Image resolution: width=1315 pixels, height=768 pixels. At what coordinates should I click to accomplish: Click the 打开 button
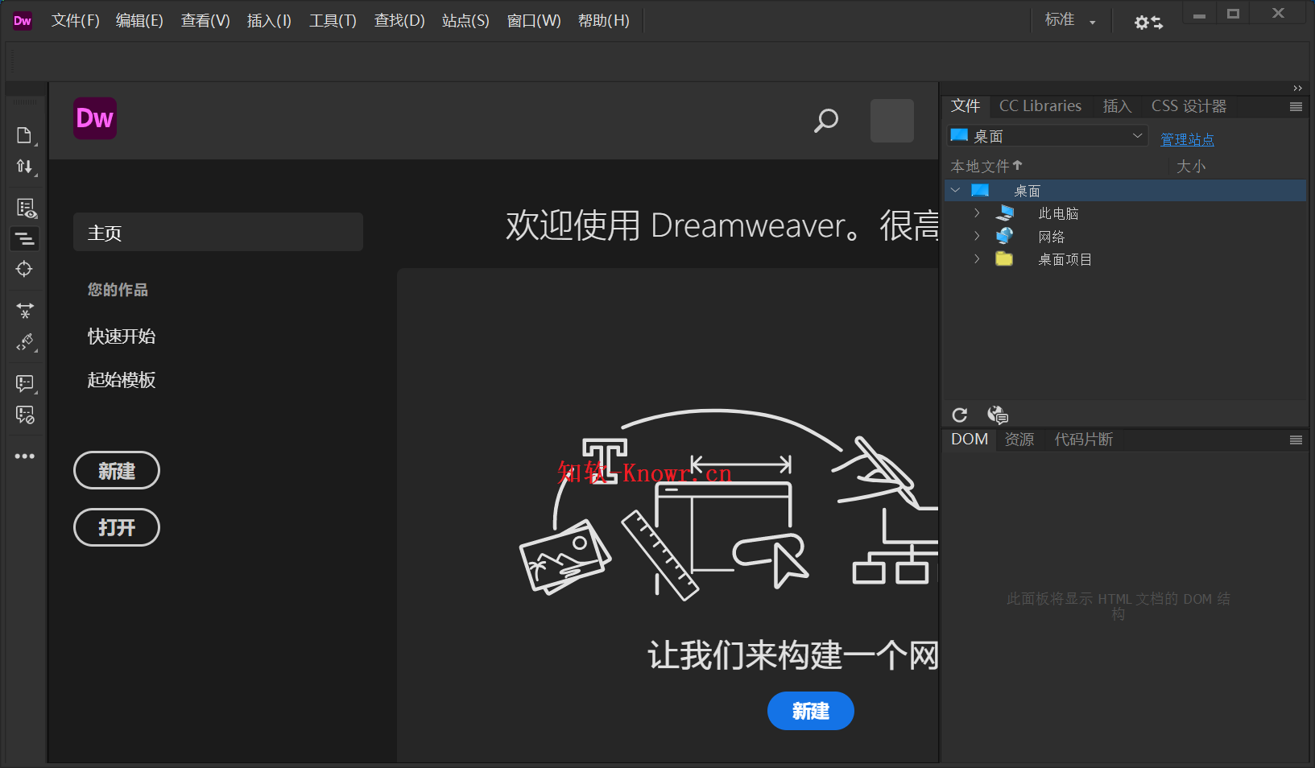click(117, 527)
